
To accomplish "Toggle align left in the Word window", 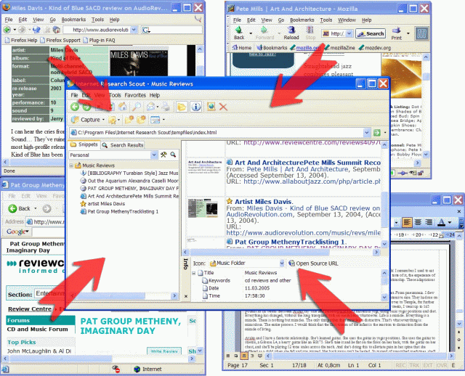I will tap(407, 222).
